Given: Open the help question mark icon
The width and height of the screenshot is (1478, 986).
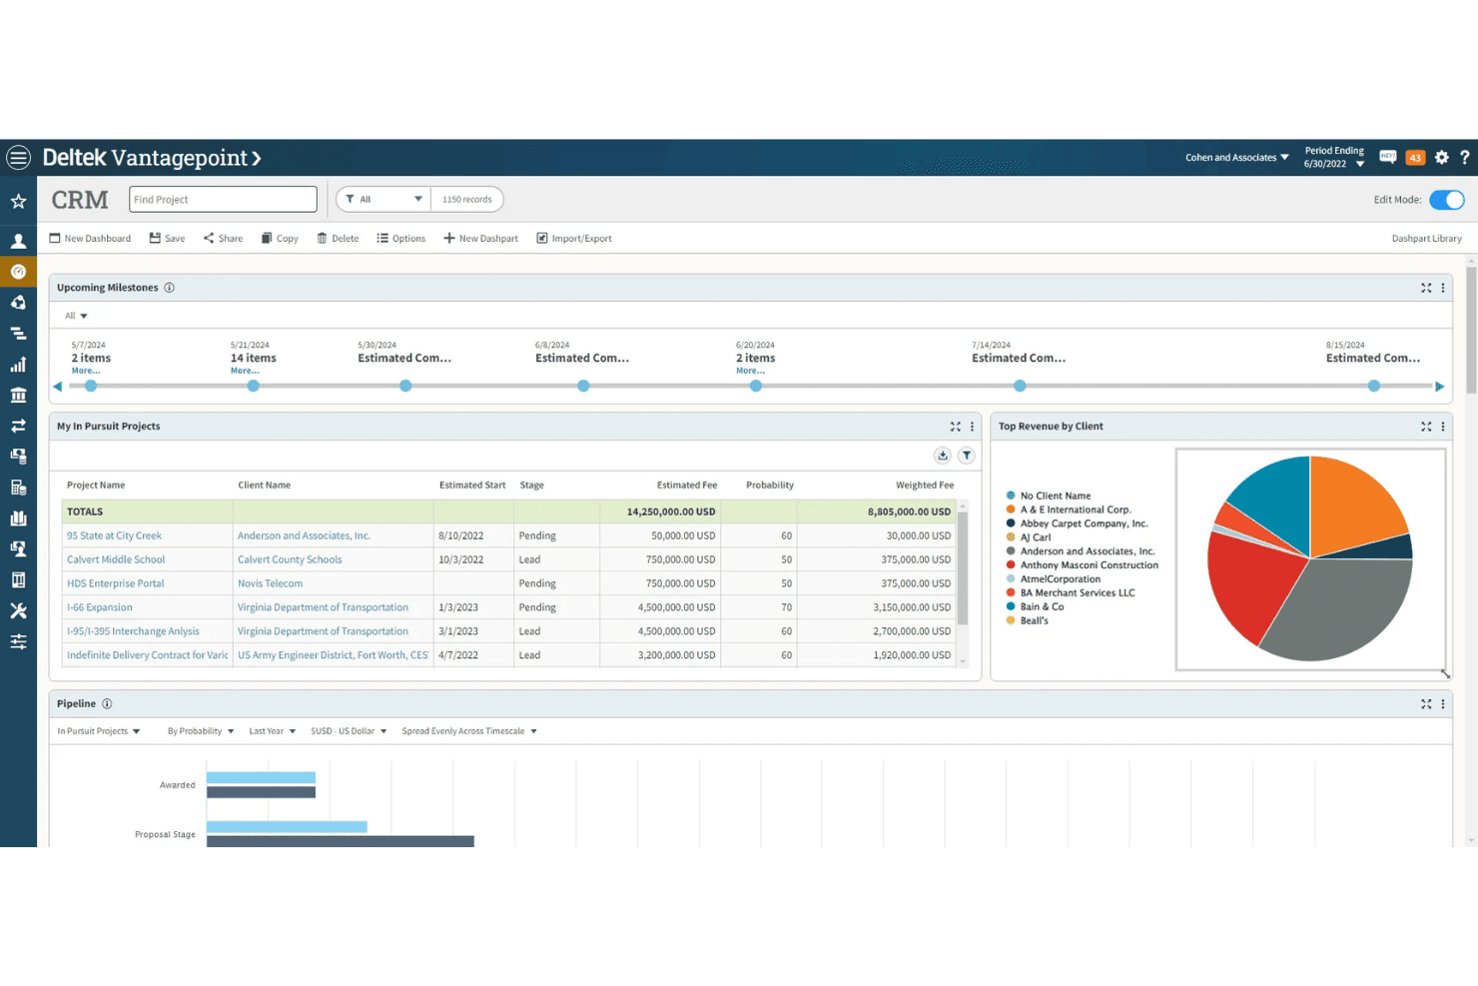Looking at the screenshot, I should coord(1465,158).
